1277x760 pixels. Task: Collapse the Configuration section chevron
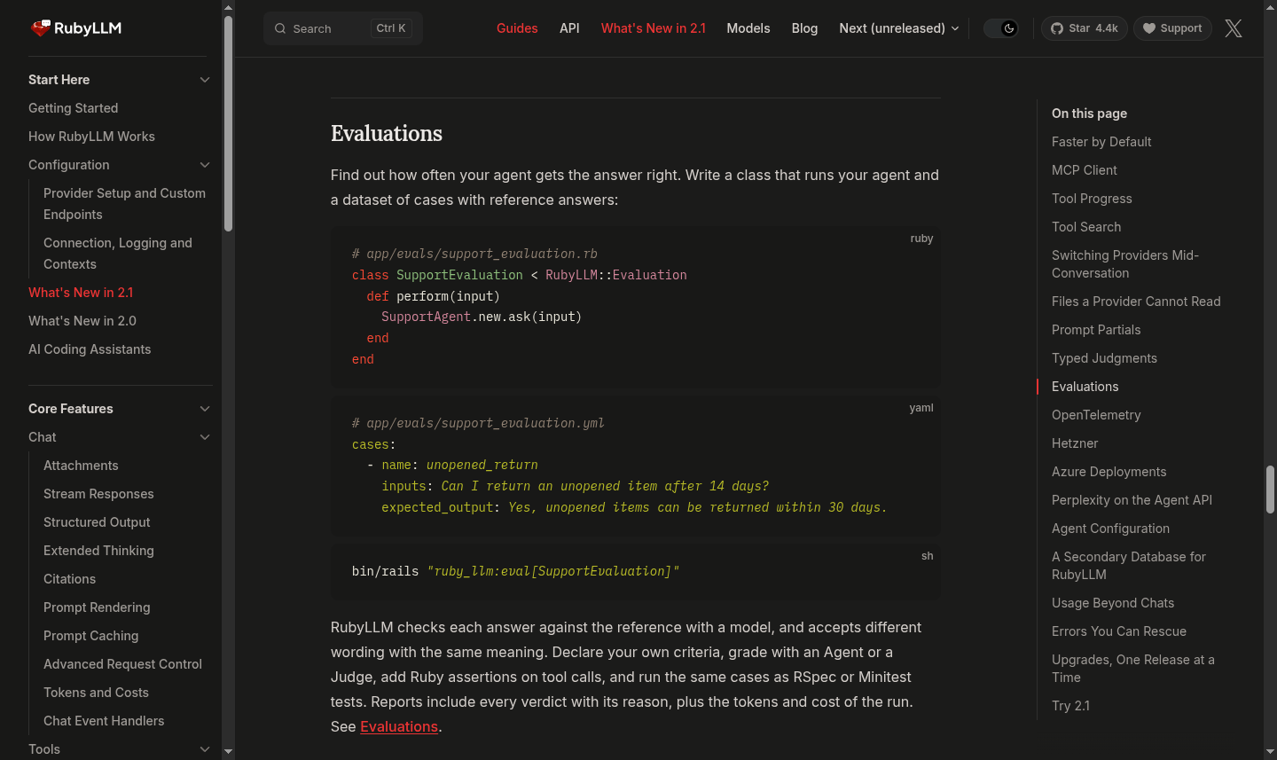[205, 165]
